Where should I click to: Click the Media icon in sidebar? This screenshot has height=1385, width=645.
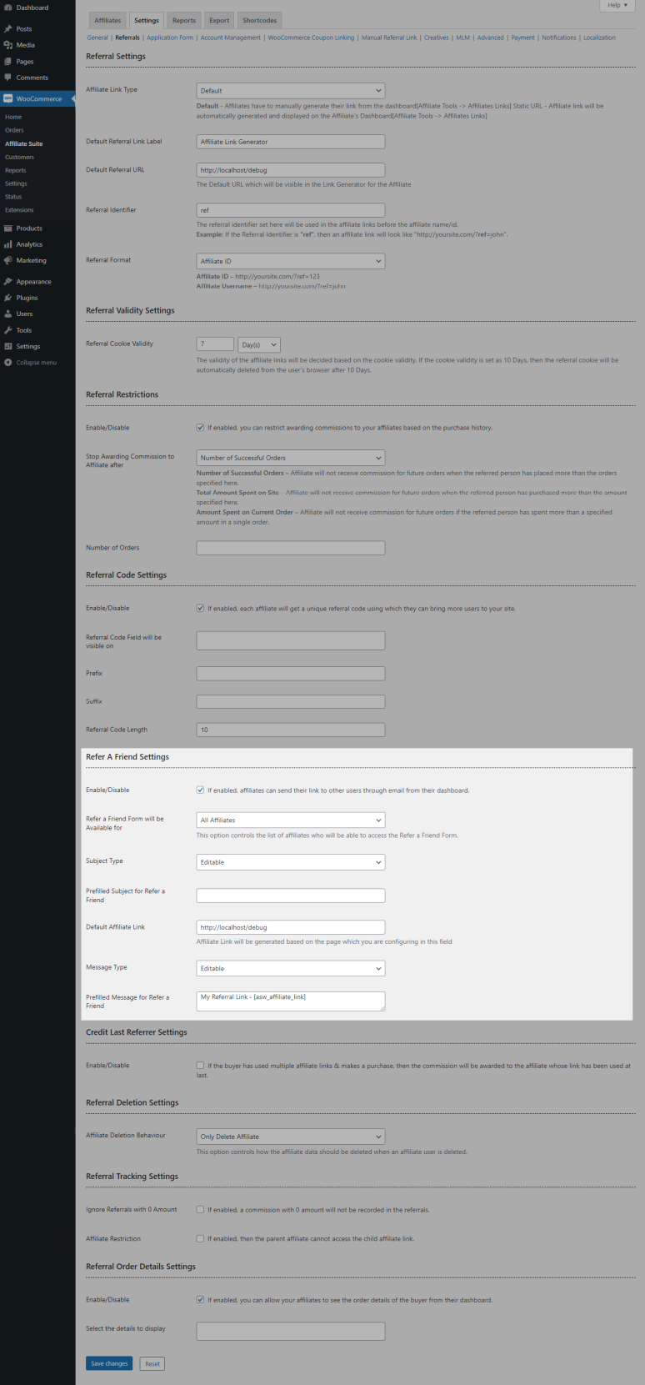click(x=7, y=45)
